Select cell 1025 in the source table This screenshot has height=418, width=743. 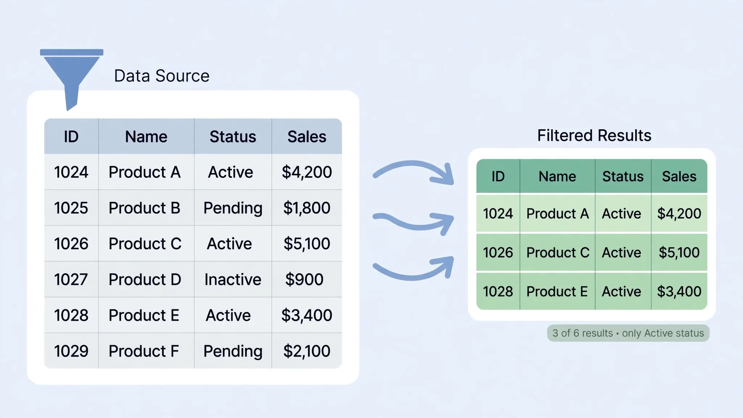(x=71, y=208)
